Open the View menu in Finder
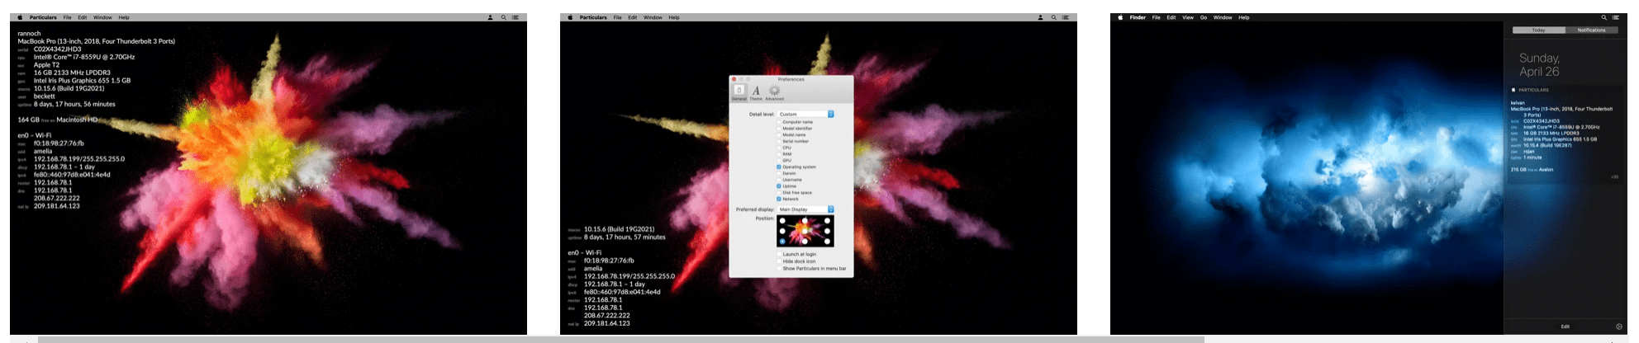Screen dimensions: 1639x343 1187,17
